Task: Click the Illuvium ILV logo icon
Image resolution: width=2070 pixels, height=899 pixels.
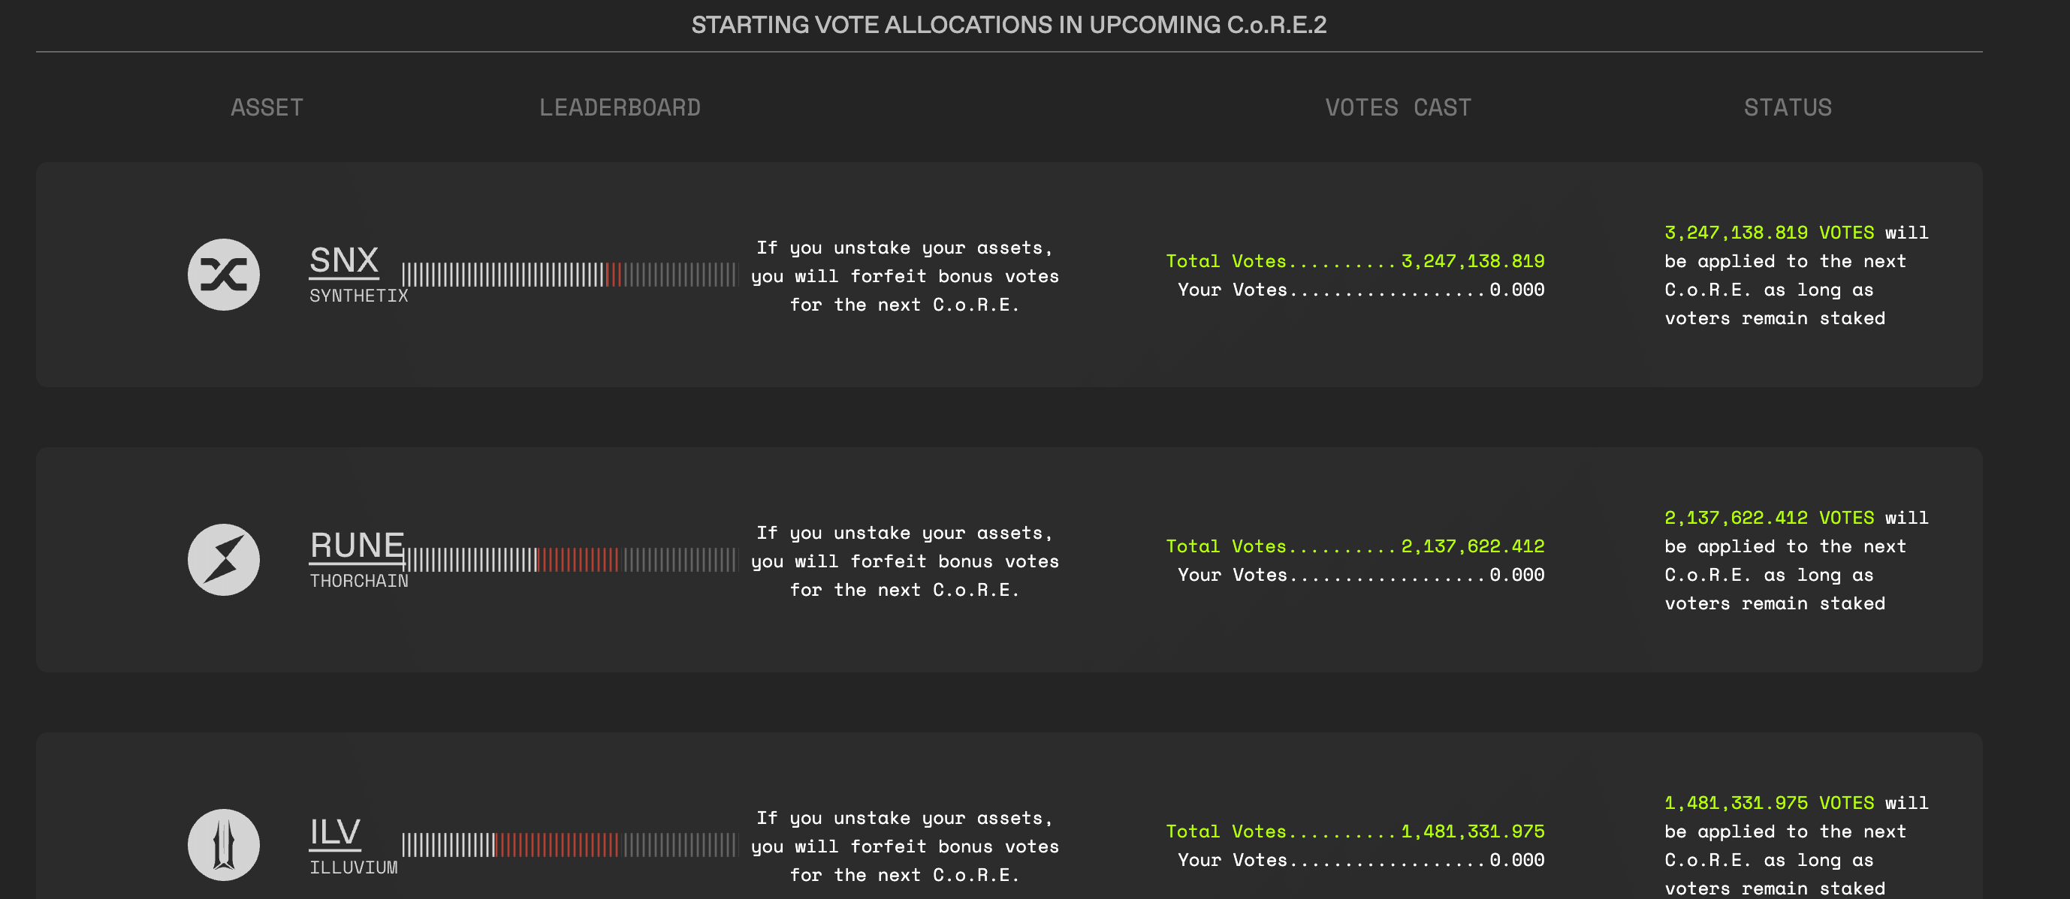Action: [223, 844]
